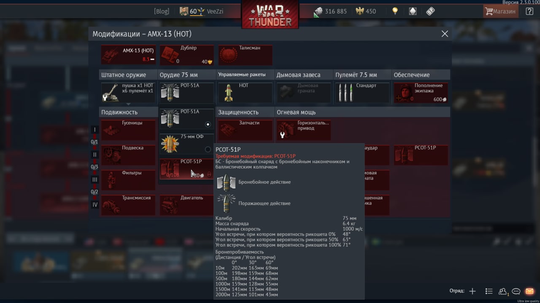Click the Горизонтальный привод modification
540x303 pixels.
(x=304, y=130)
